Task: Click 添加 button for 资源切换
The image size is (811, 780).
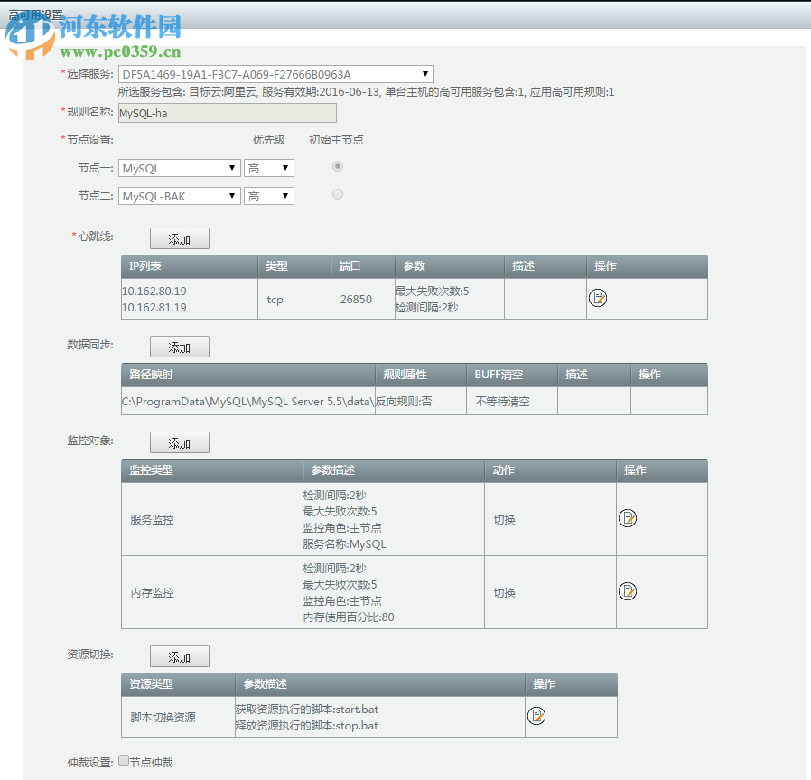Action: pyautogui.click(x=180, y=657)
